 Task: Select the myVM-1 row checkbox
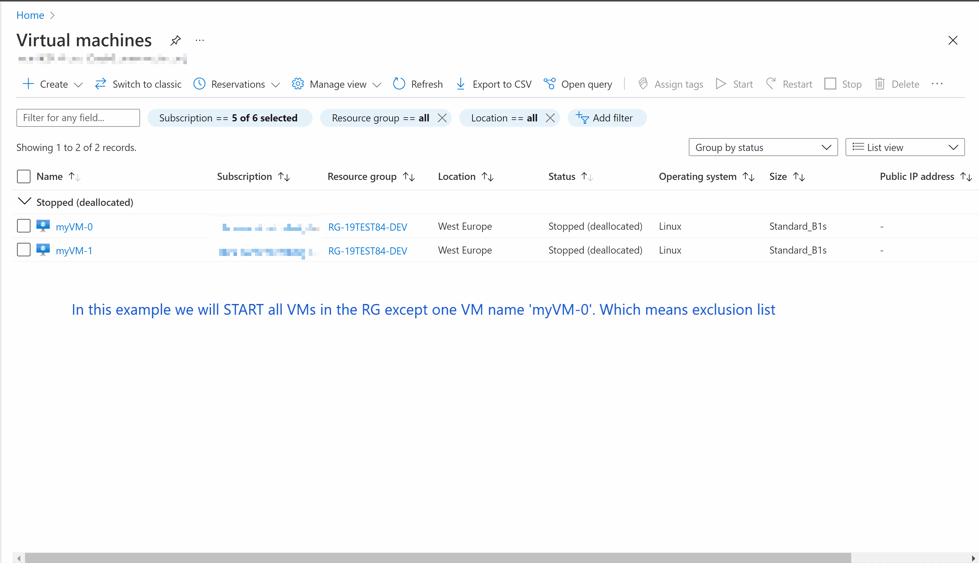pos(24,249)
